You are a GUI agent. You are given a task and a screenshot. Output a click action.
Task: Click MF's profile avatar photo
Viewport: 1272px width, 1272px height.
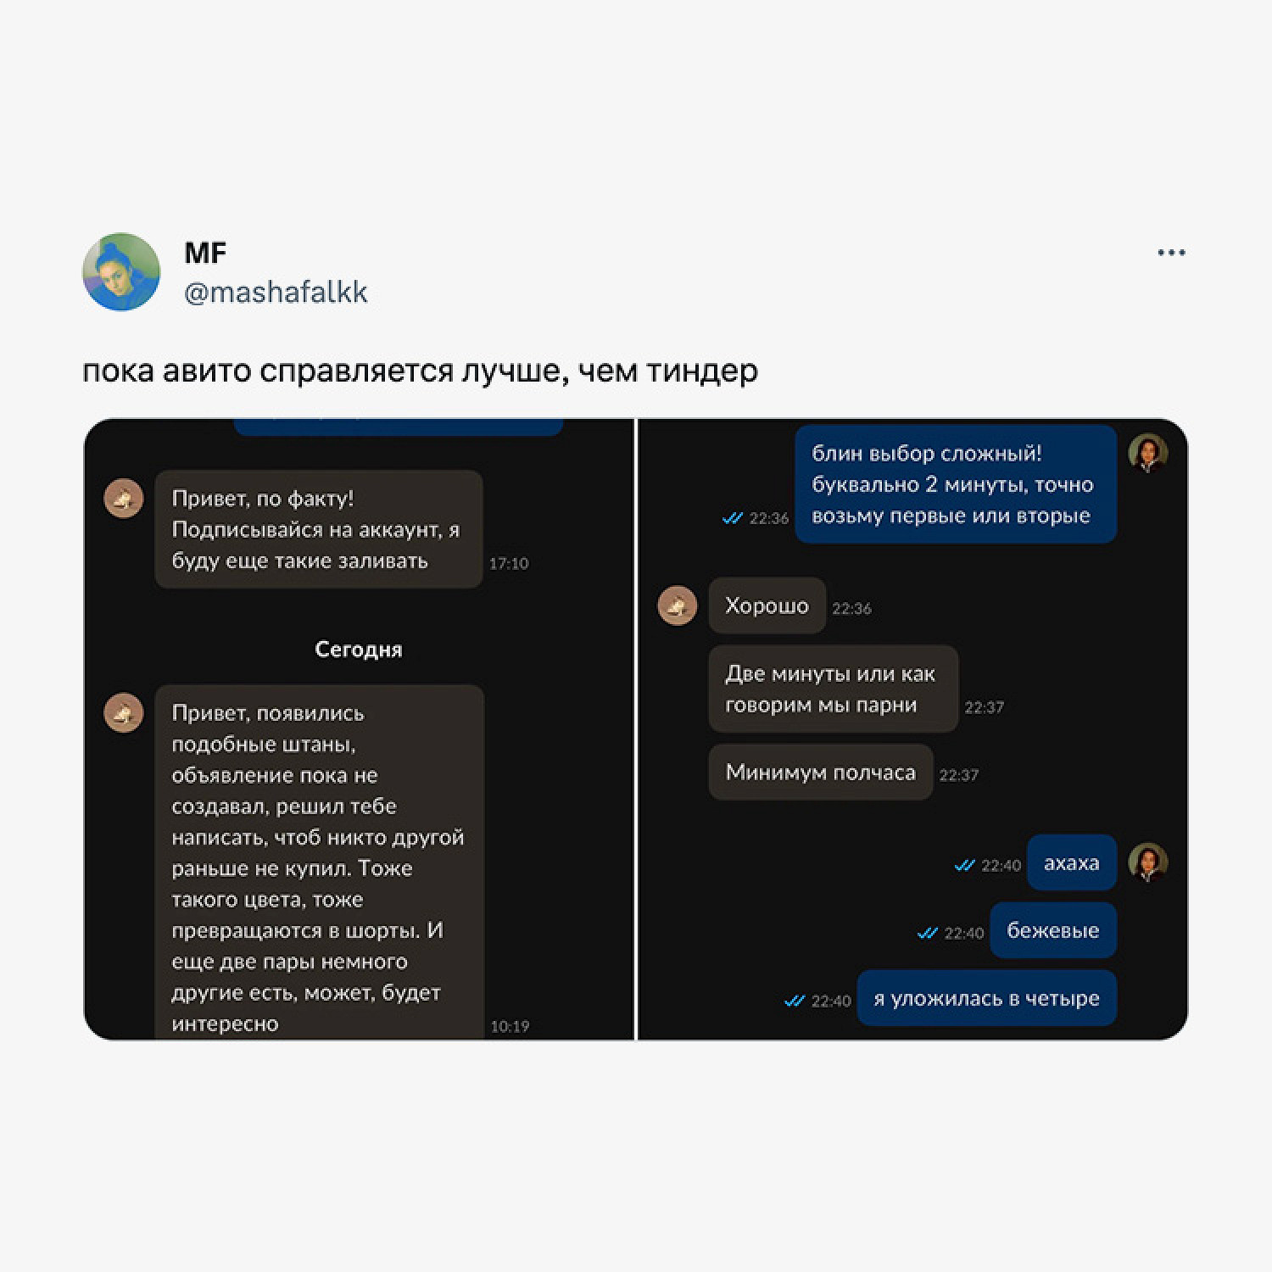[x=121, y=272]
